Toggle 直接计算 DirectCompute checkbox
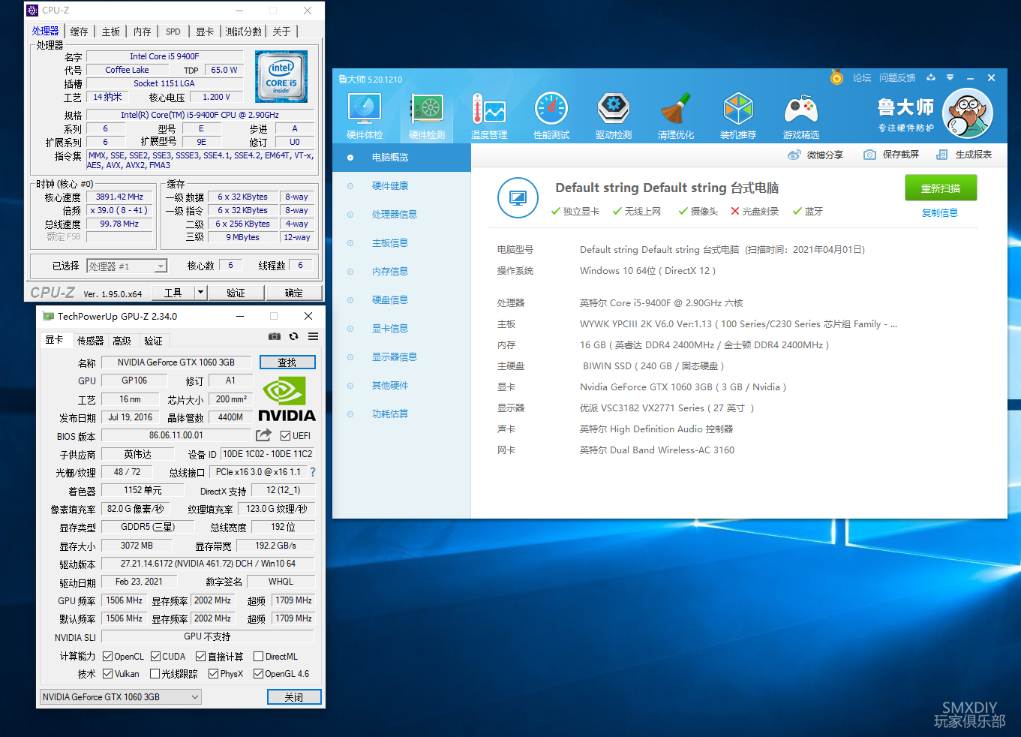The width and height of the screenshot is (1021, 737). 200,656
